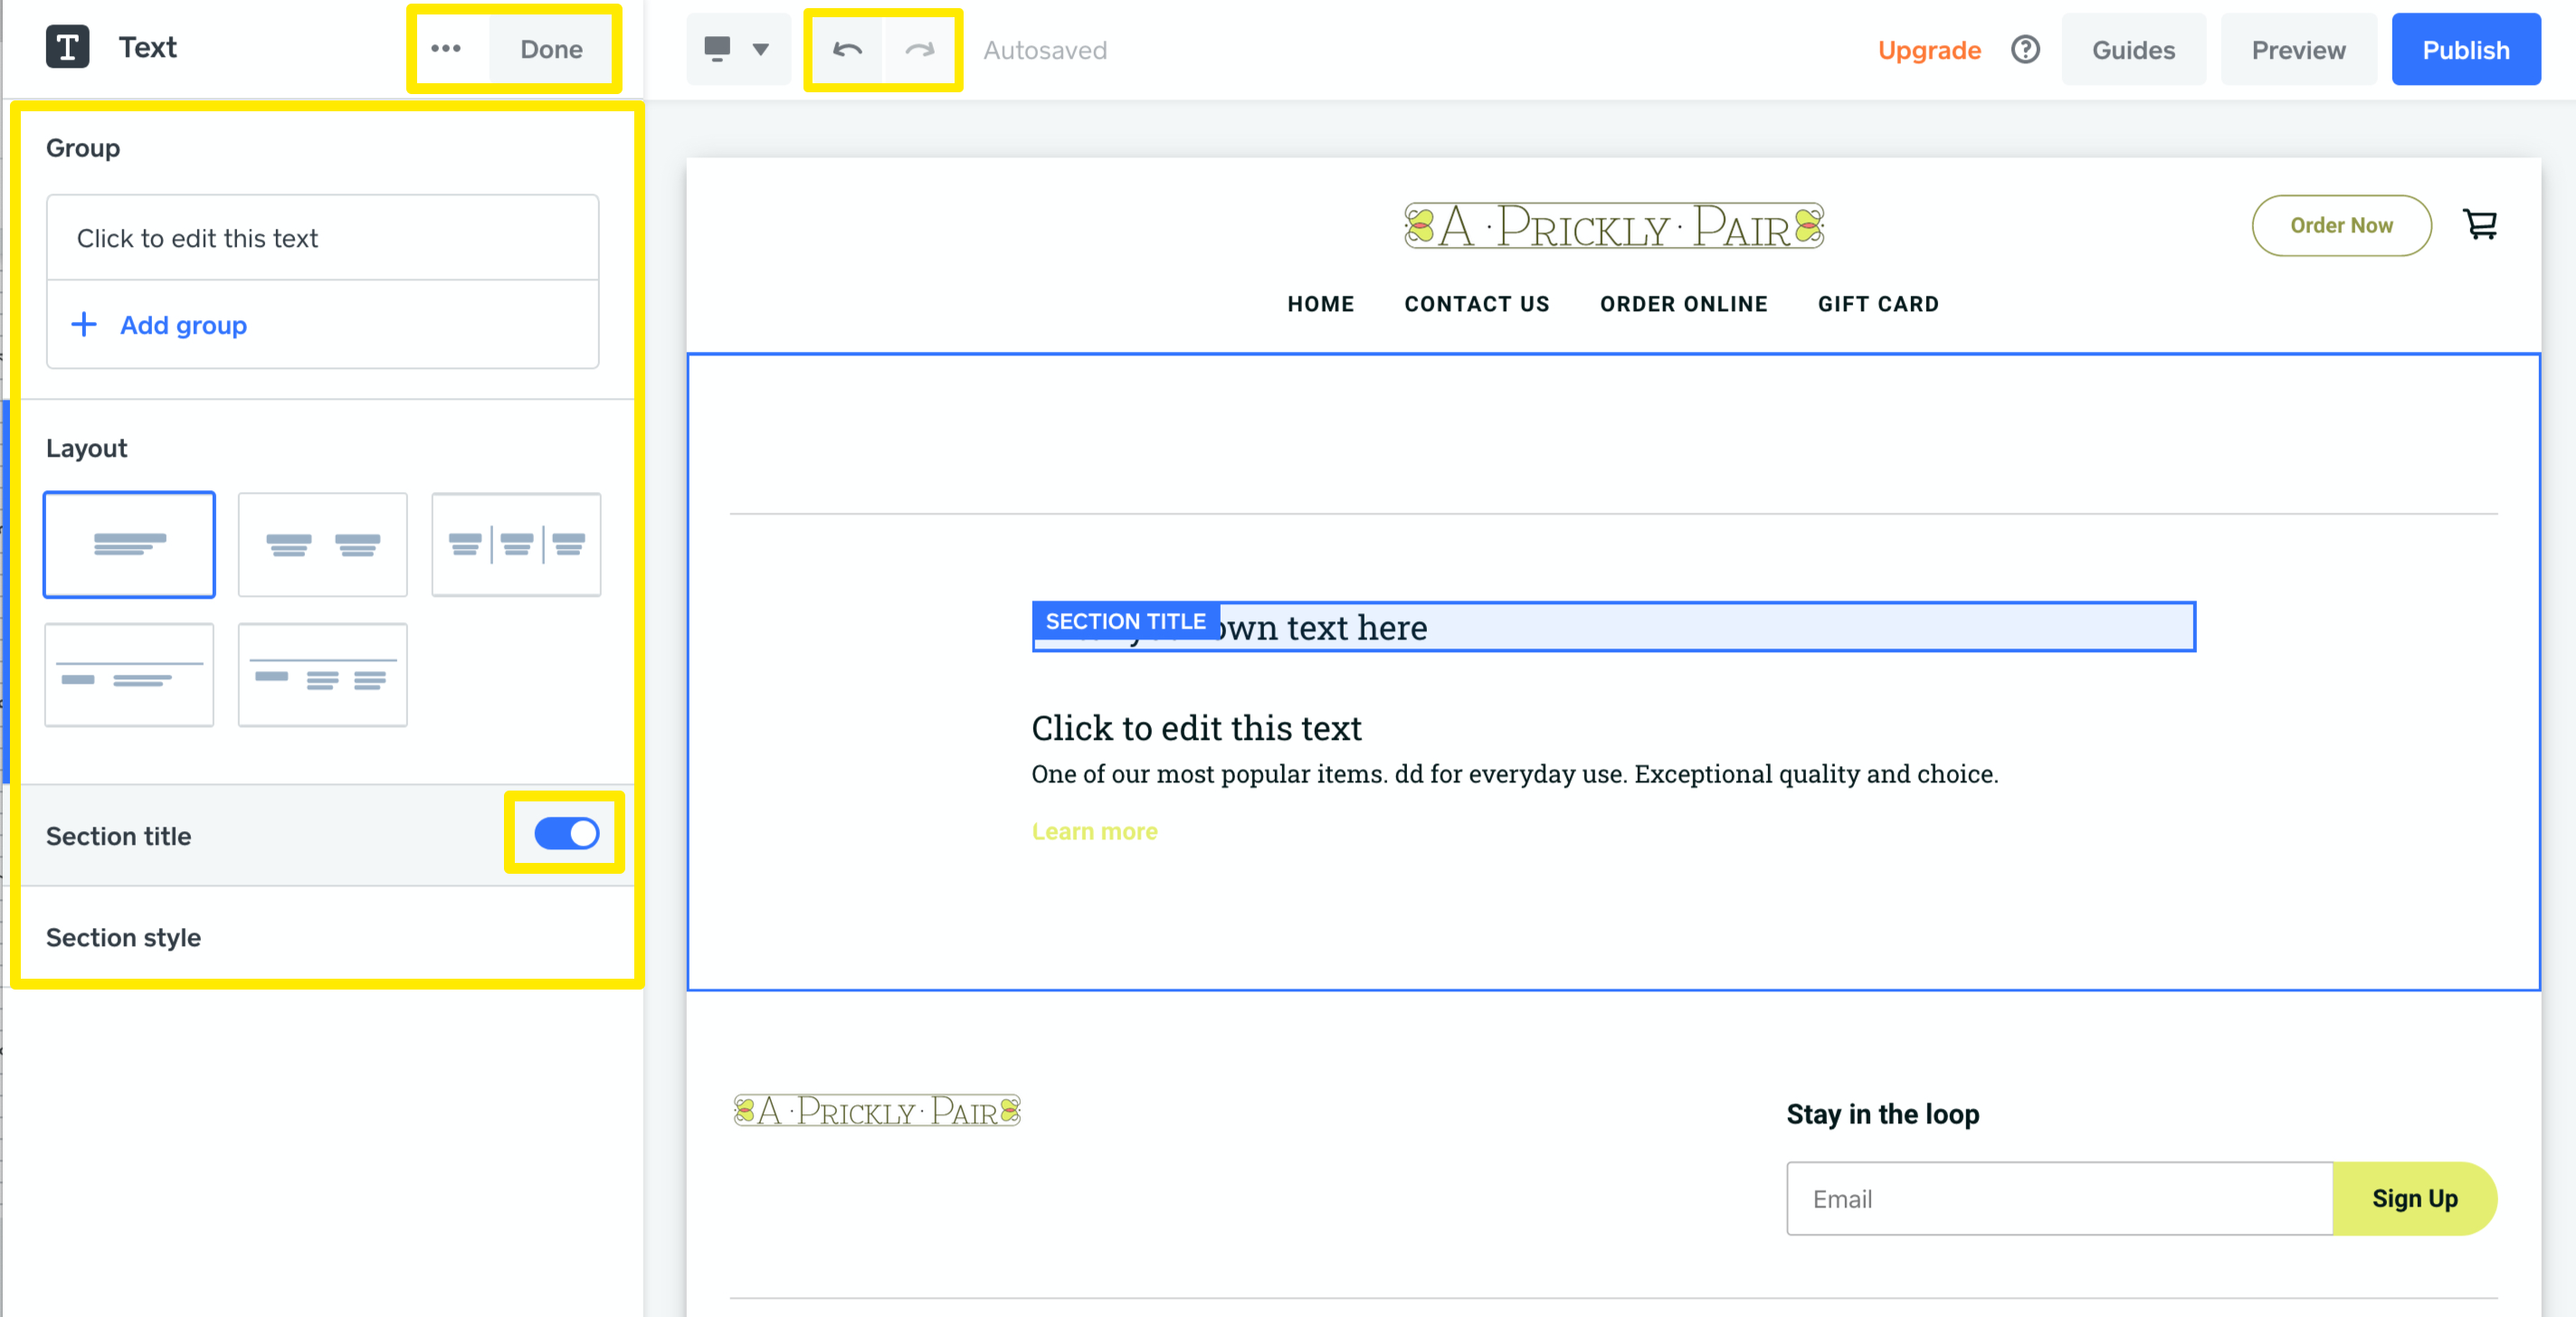Click the highlighted section title text box
This screenshot has width=2576, height=1317.
coord(1613,627)
